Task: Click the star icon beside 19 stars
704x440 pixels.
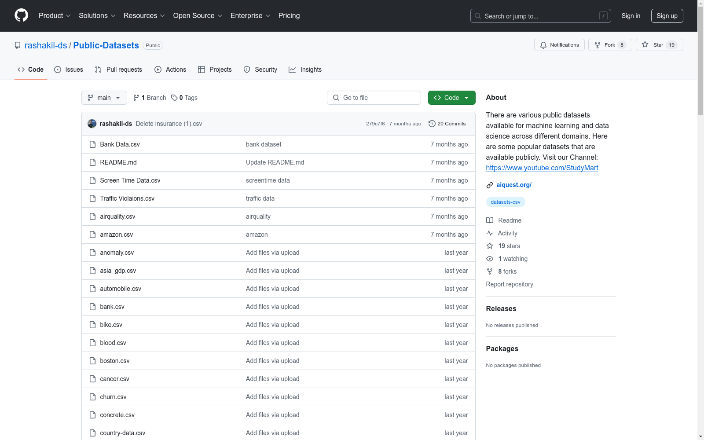Action: 490,246
